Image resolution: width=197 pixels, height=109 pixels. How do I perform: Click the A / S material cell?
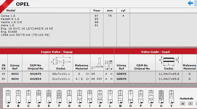click(79, 79)
